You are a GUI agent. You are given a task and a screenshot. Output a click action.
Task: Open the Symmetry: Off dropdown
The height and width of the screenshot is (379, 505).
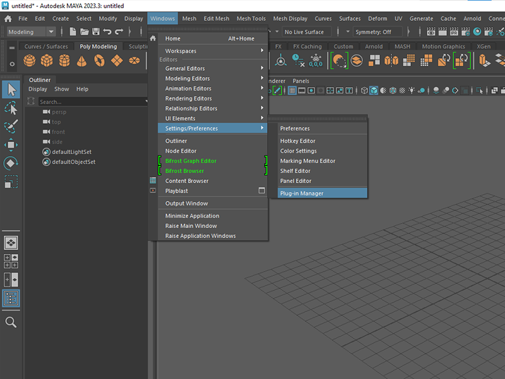(x=377, y=32)
